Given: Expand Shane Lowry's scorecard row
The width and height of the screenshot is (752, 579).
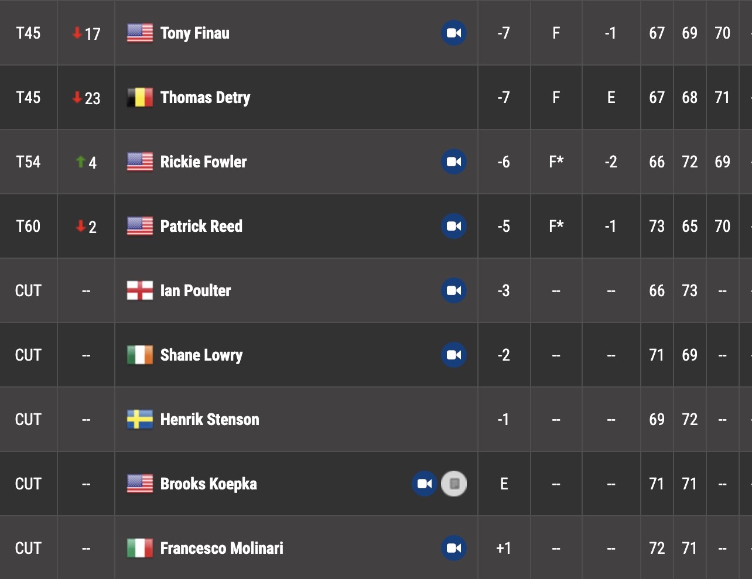Looking at the screenshot, I should (x=376, y=355).
